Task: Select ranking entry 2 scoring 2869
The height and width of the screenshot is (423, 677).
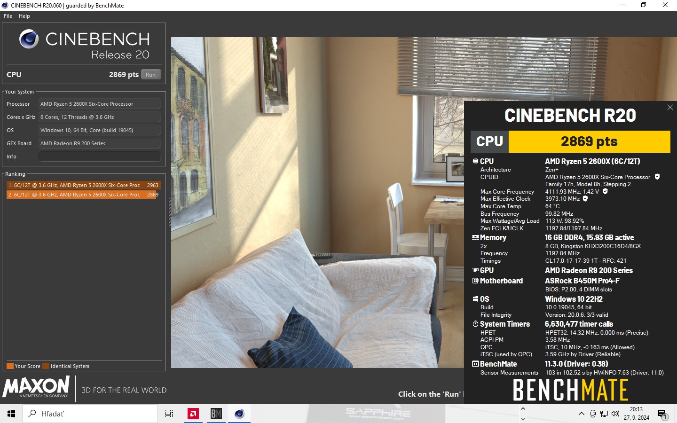Action: coord(83,195)
